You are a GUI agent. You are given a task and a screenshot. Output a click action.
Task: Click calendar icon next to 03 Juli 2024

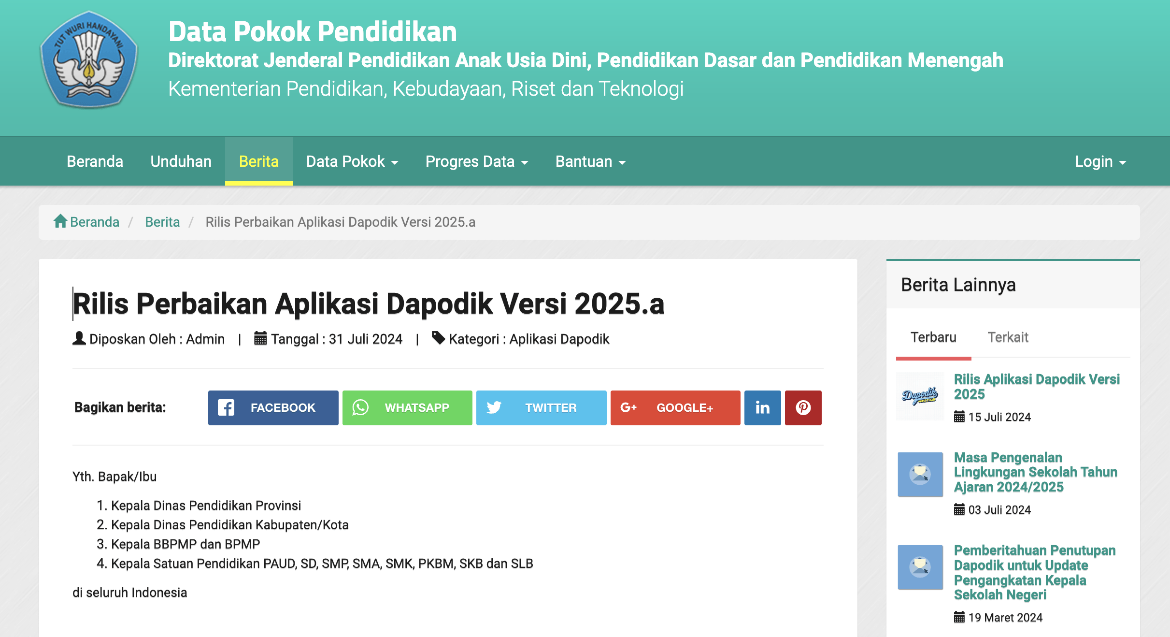[959, 509]
